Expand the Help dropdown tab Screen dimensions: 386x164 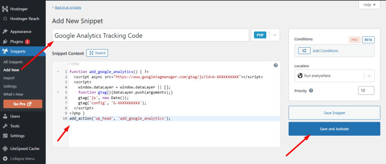coord(369,5)
